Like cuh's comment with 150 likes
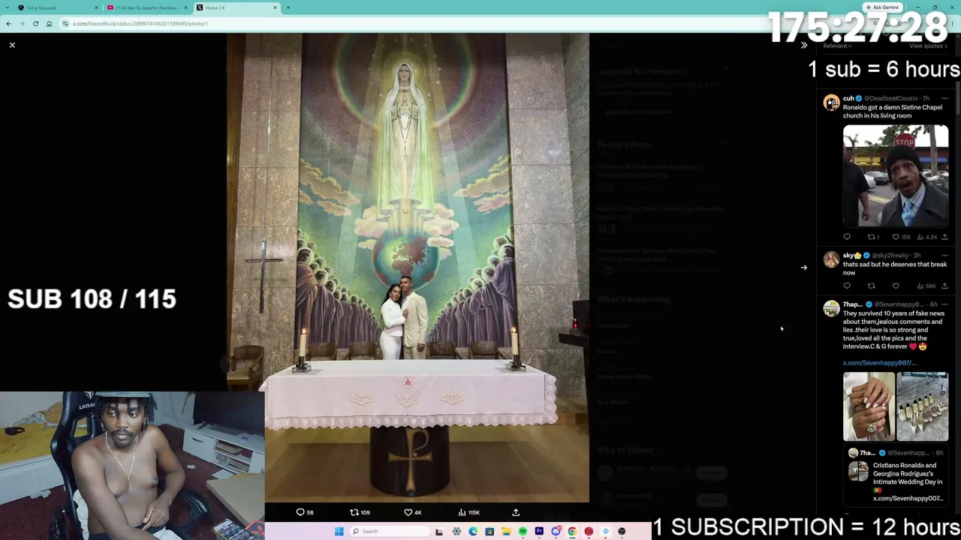 coord(900,237)
